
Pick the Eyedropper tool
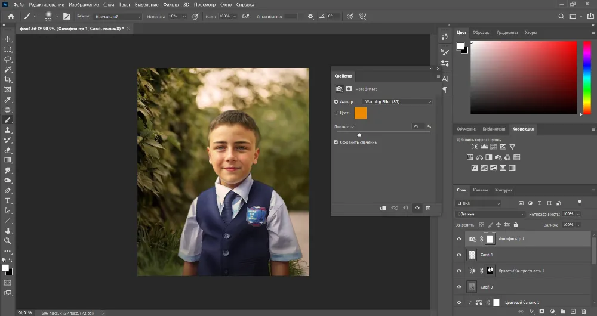8,100
